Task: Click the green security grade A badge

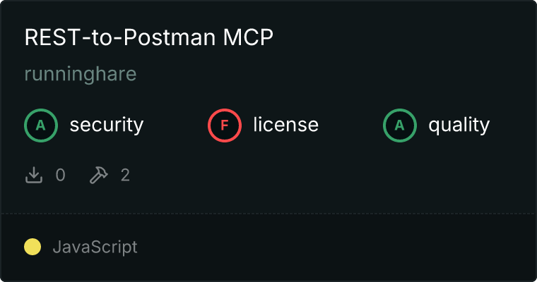Action: (x=41, y=125)
